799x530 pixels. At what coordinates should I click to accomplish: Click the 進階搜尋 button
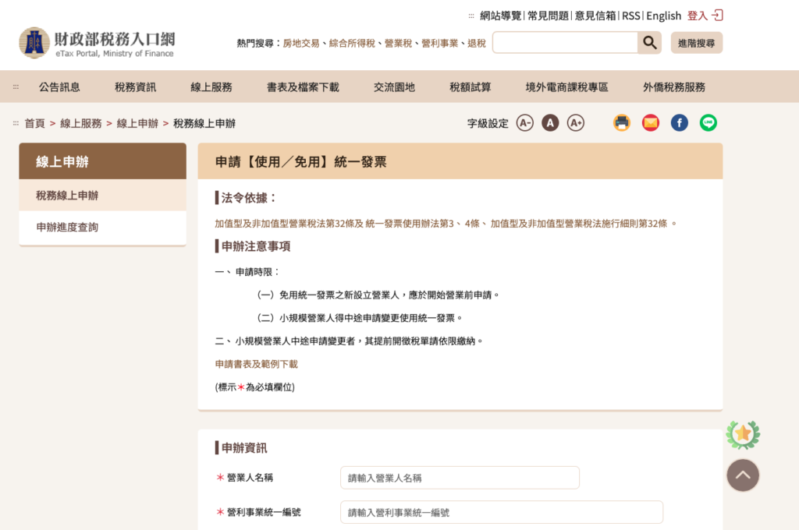[697, 43]
